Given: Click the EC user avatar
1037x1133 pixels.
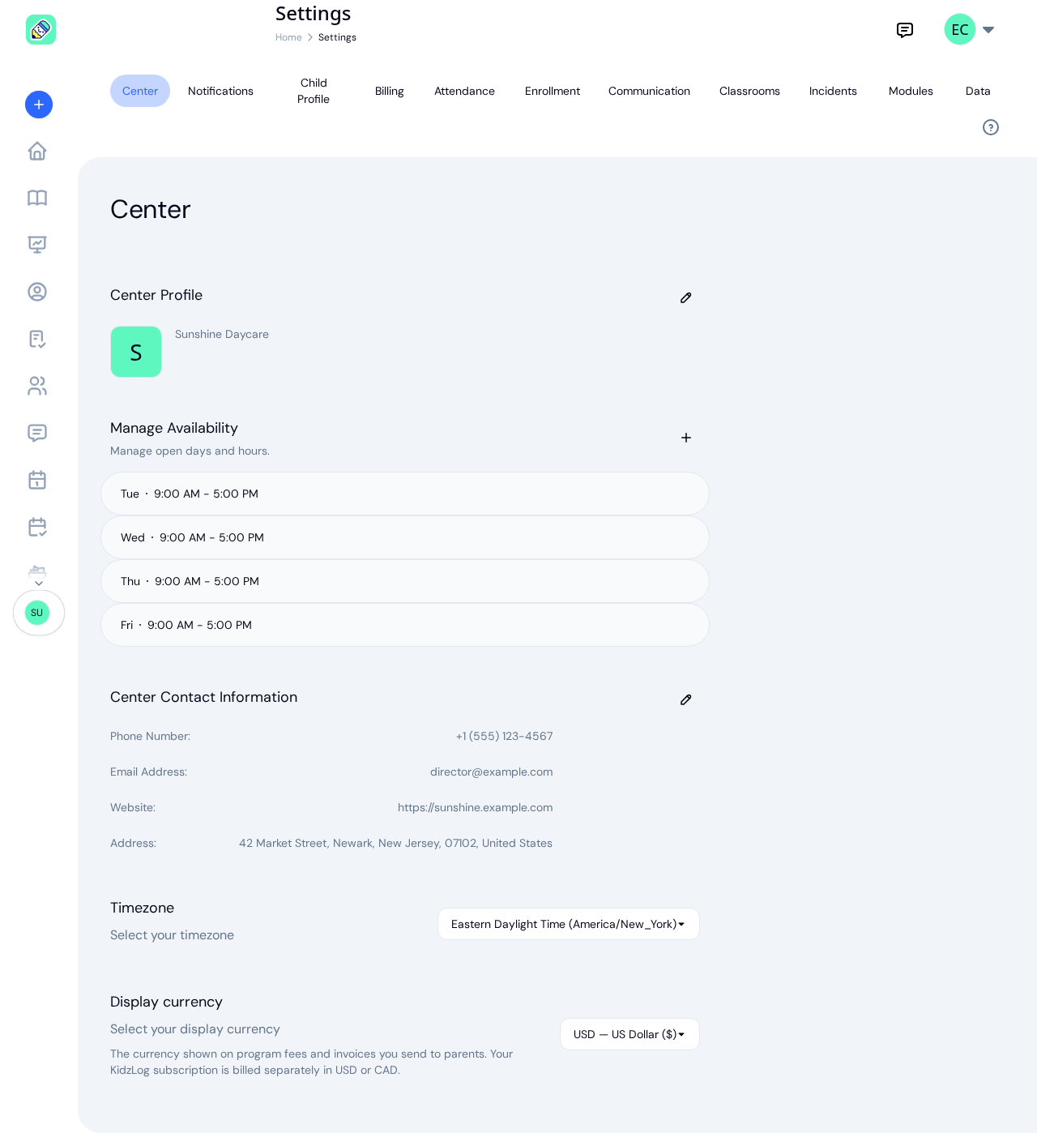Looking at the screenshot, I should [960, 29].
